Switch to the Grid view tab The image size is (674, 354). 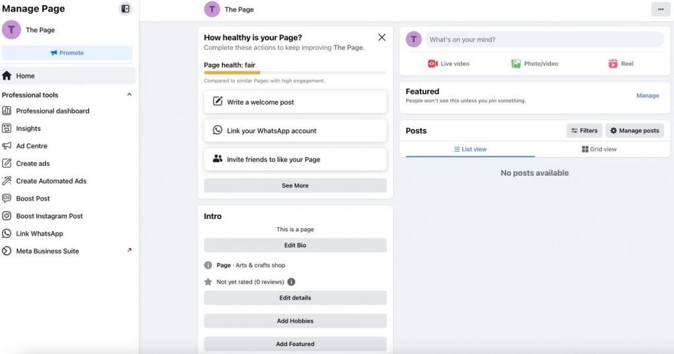point(599,149)
